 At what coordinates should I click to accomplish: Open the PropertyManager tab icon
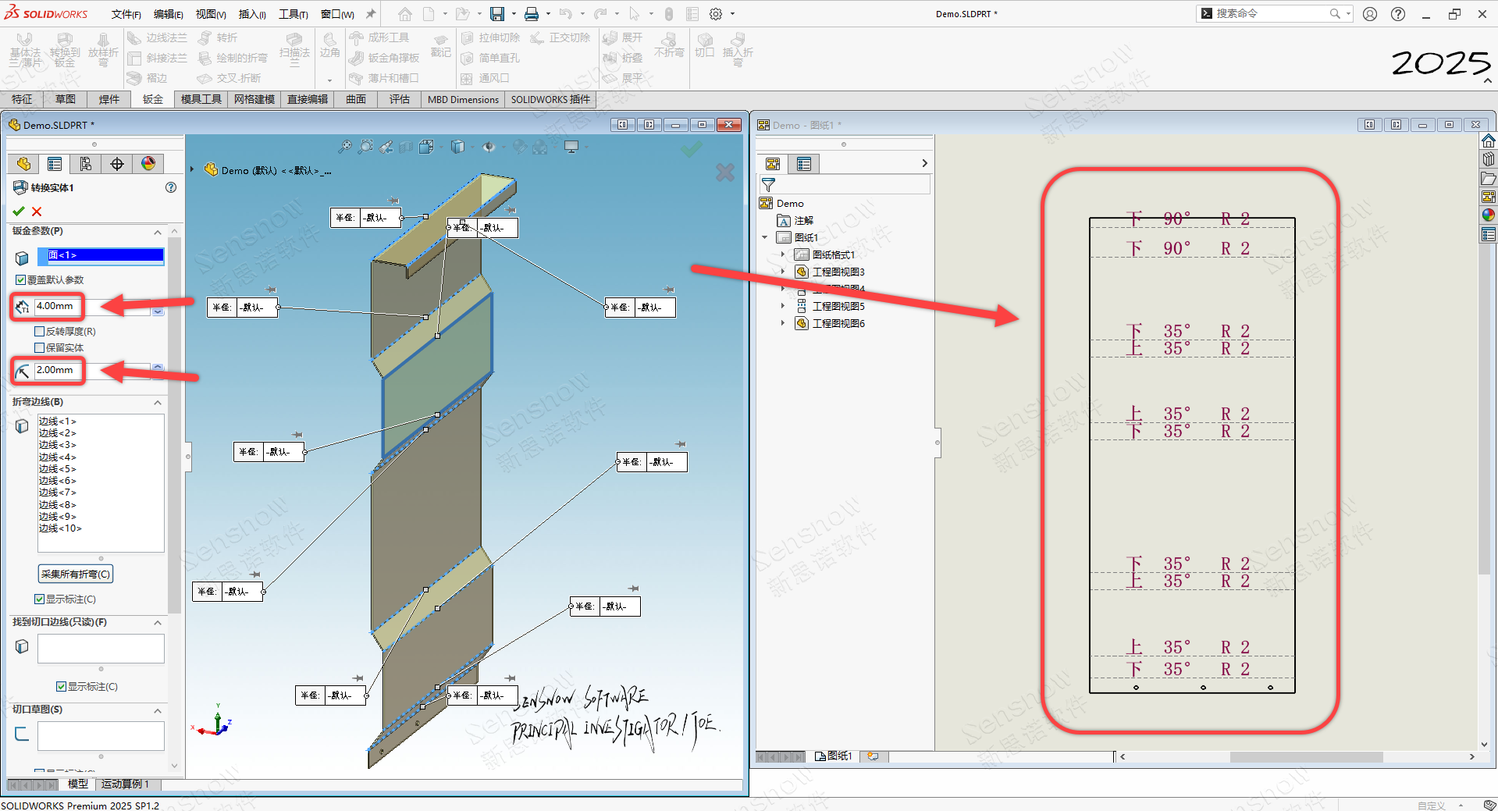pyautogui.click(x=55, y=164)
